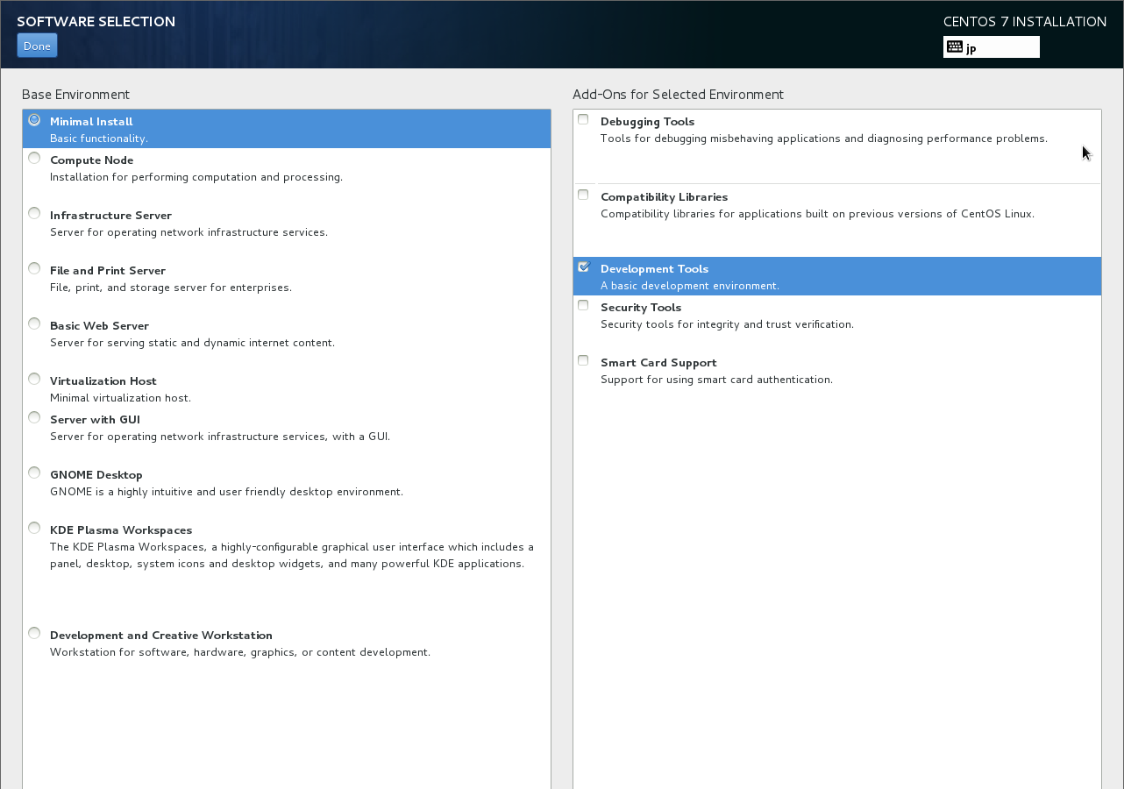Click the GNOME Desktop description text
The width and height of the screenshot is (1124, 789).
[x=226, y=492]
